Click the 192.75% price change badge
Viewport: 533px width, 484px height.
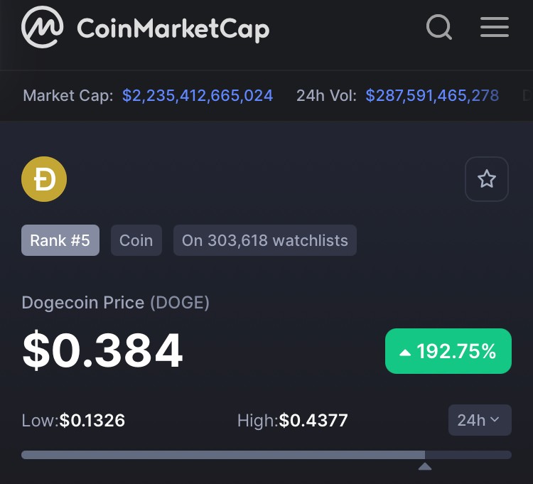tap(448, 351)
